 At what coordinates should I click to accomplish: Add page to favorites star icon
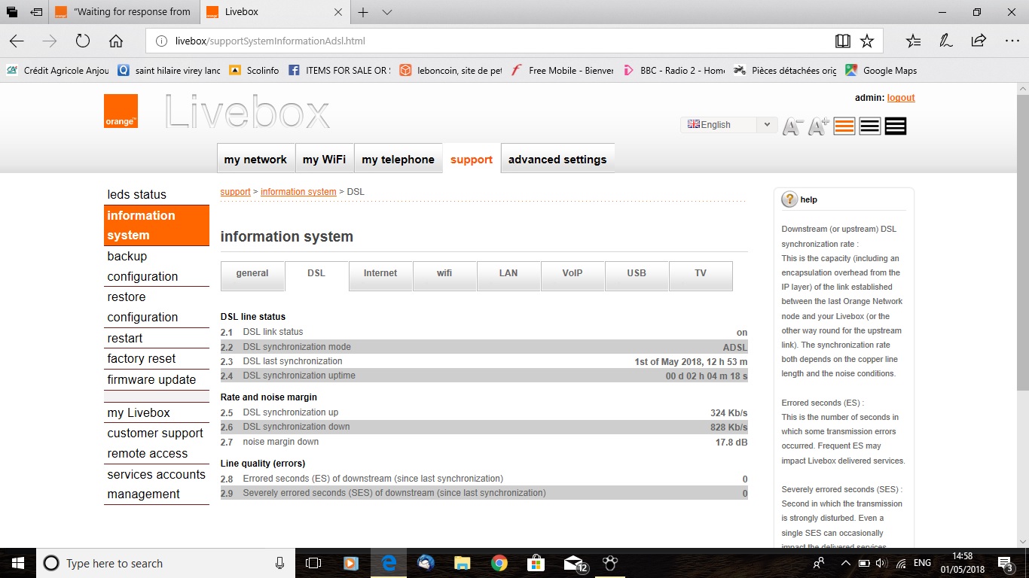coord(867,41)
